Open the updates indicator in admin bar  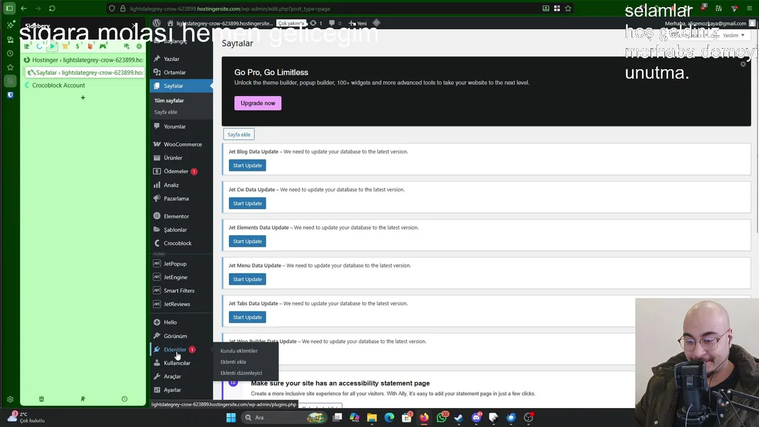point(316,23)
